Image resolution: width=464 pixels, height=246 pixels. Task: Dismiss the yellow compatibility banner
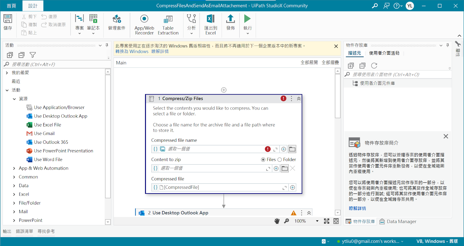point(336,46)
